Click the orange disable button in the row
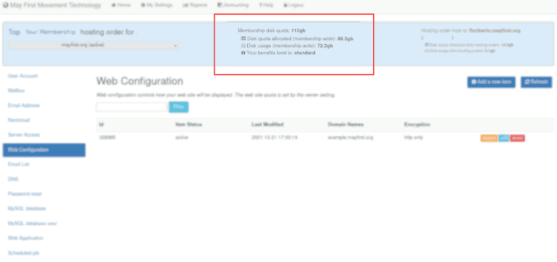The width and height of the screenshot is (557, 262). (489, 138)
